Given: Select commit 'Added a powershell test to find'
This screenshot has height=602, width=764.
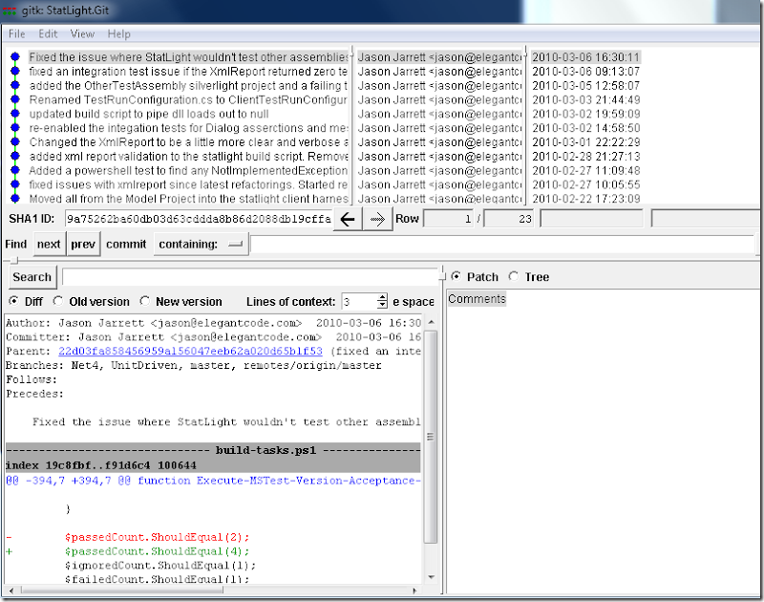Looking at the screenshot, I should pyautogui.click(x=188, y=170).
